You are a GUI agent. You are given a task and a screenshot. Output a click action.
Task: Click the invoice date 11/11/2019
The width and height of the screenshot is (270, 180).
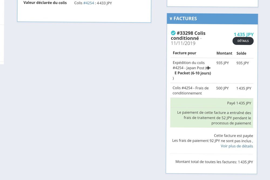tap(183, 43)
